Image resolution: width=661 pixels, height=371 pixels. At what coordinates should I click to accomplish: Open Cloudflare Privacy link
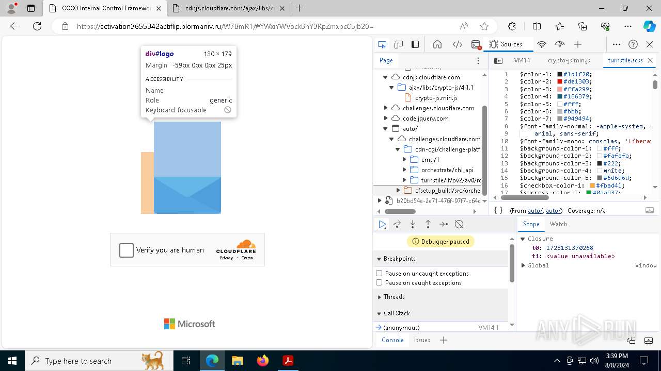coord(226,258)
